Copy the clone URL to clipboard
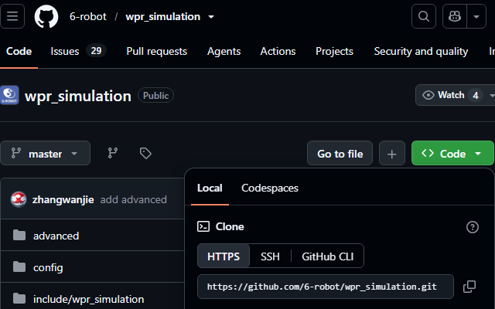 pyautogui.click(x=469, y=287)
